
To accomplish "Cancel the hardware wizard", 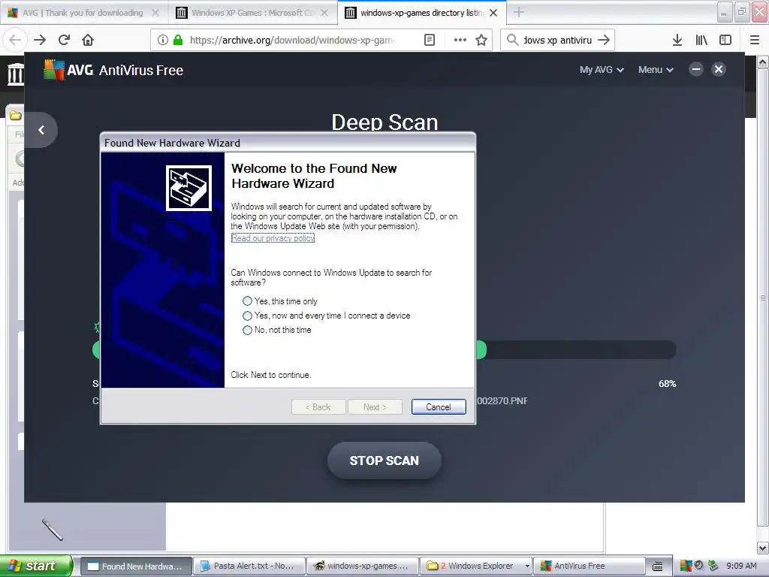I will click(439, 406).
